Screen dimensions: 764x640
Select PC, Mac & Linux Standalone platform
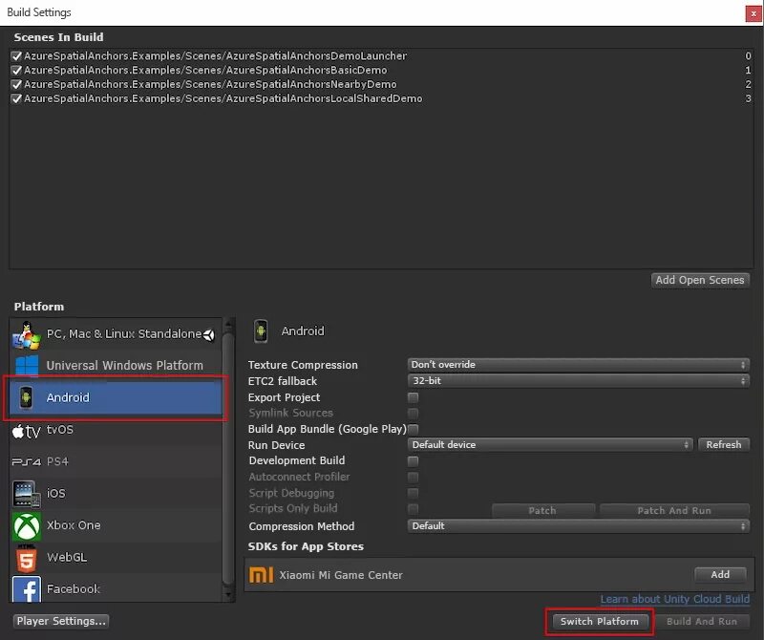click(115, 334)
